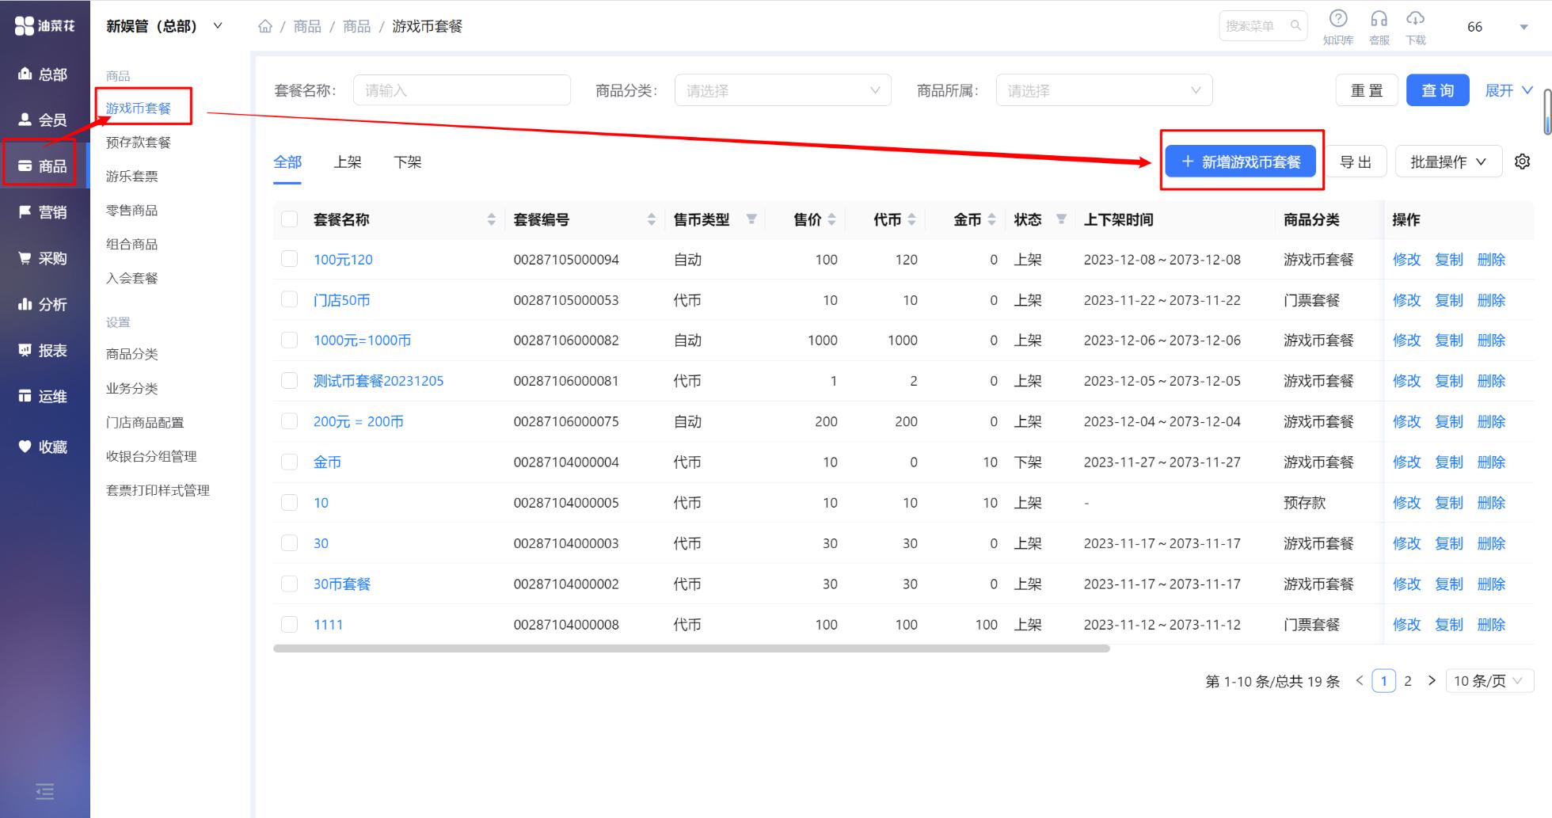Switch to the 上架 tab

(348, 162)
